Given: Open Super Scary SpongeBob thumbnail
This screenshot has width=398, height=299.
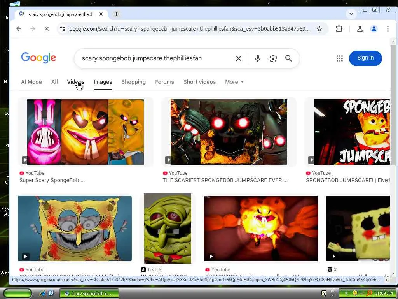Looking at the screenshot, I should click(85, 132).
